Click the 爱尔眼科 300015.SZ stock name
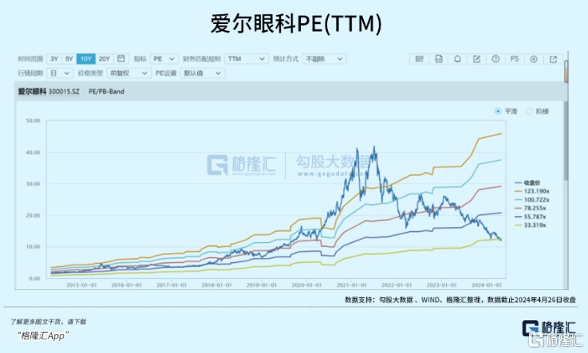 (x=49, y=92)
